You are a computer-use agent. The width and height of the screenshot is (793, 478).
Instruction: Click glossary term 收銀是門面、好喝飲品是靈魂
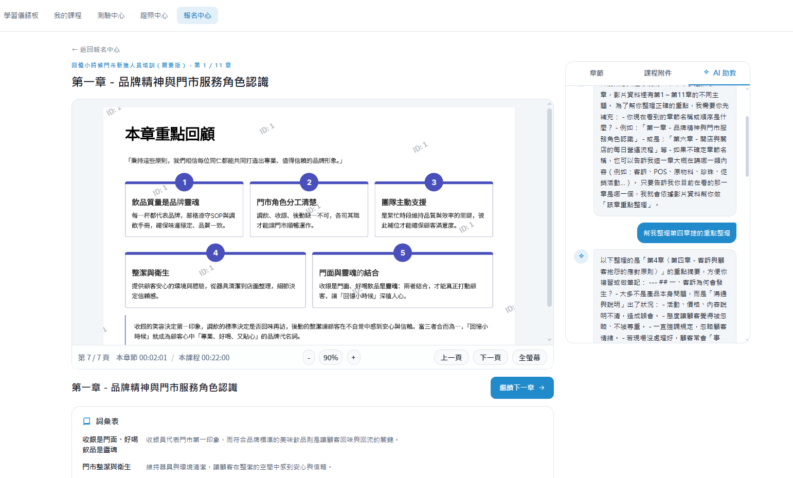coord(110,445)
